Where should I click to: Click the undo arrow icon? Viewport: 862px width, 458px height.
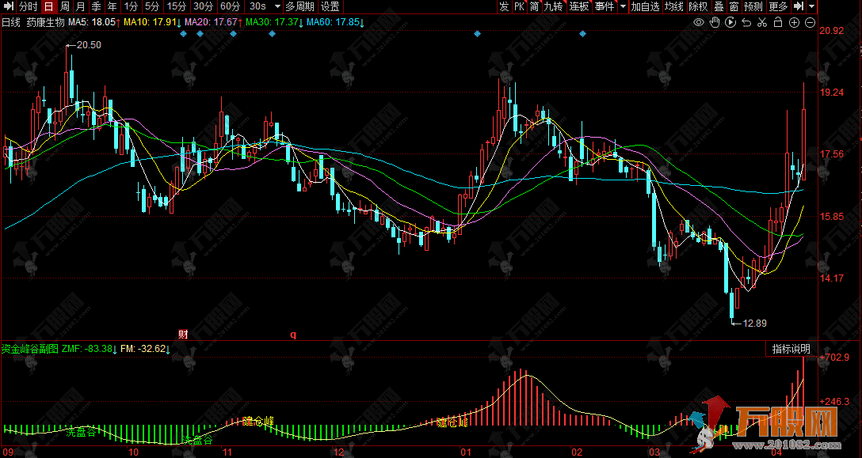pos(746,22)
